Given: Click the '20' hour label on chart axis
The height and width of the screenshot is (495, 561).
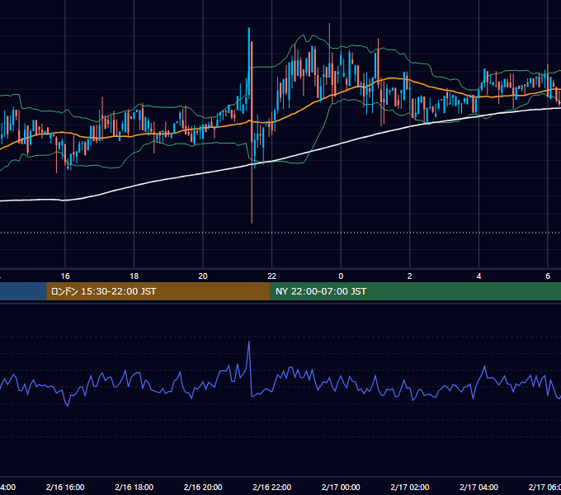Looking at the screenshot, I should pos(203,276).
